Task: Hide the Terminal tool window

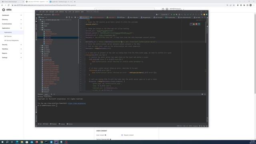Action: [205, 94]
